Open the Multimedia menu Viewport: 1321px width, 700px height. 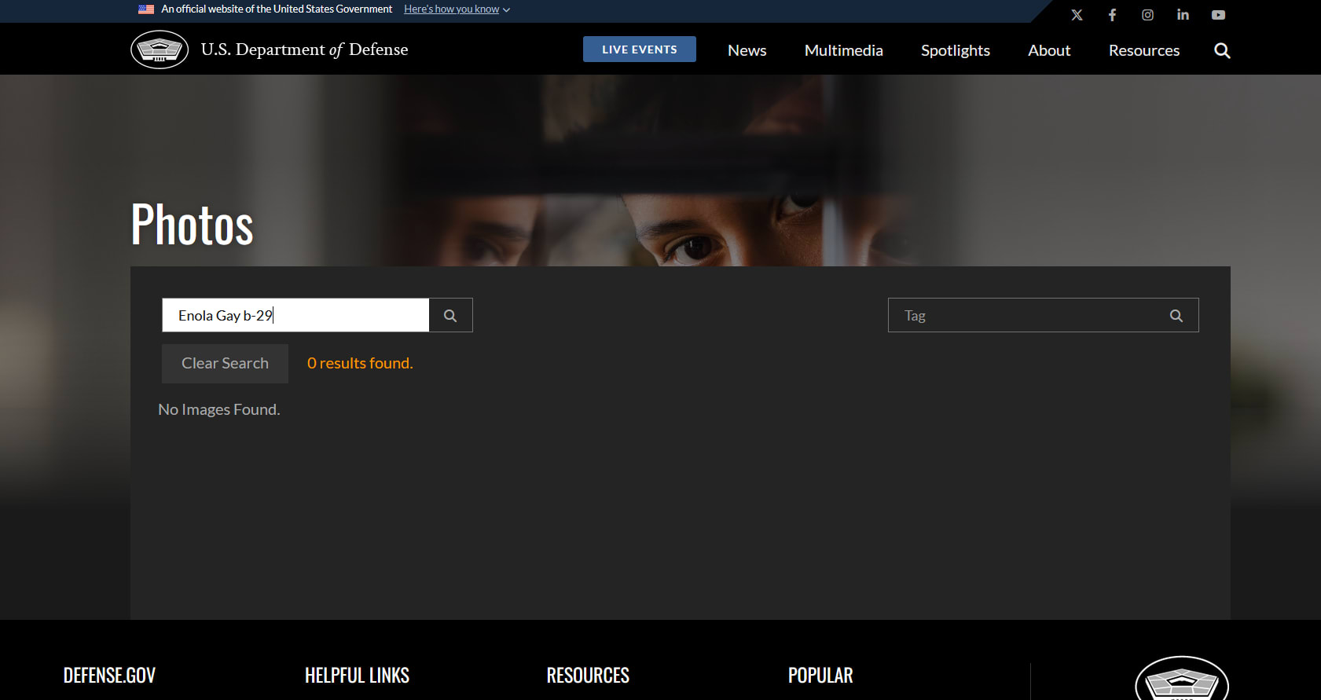843,50
